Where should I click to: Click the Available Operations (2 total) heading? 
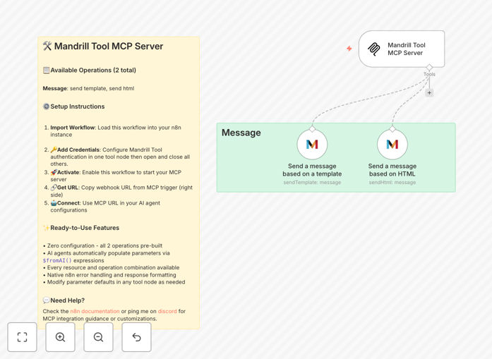pyautogui.click(x=90, y=71)
